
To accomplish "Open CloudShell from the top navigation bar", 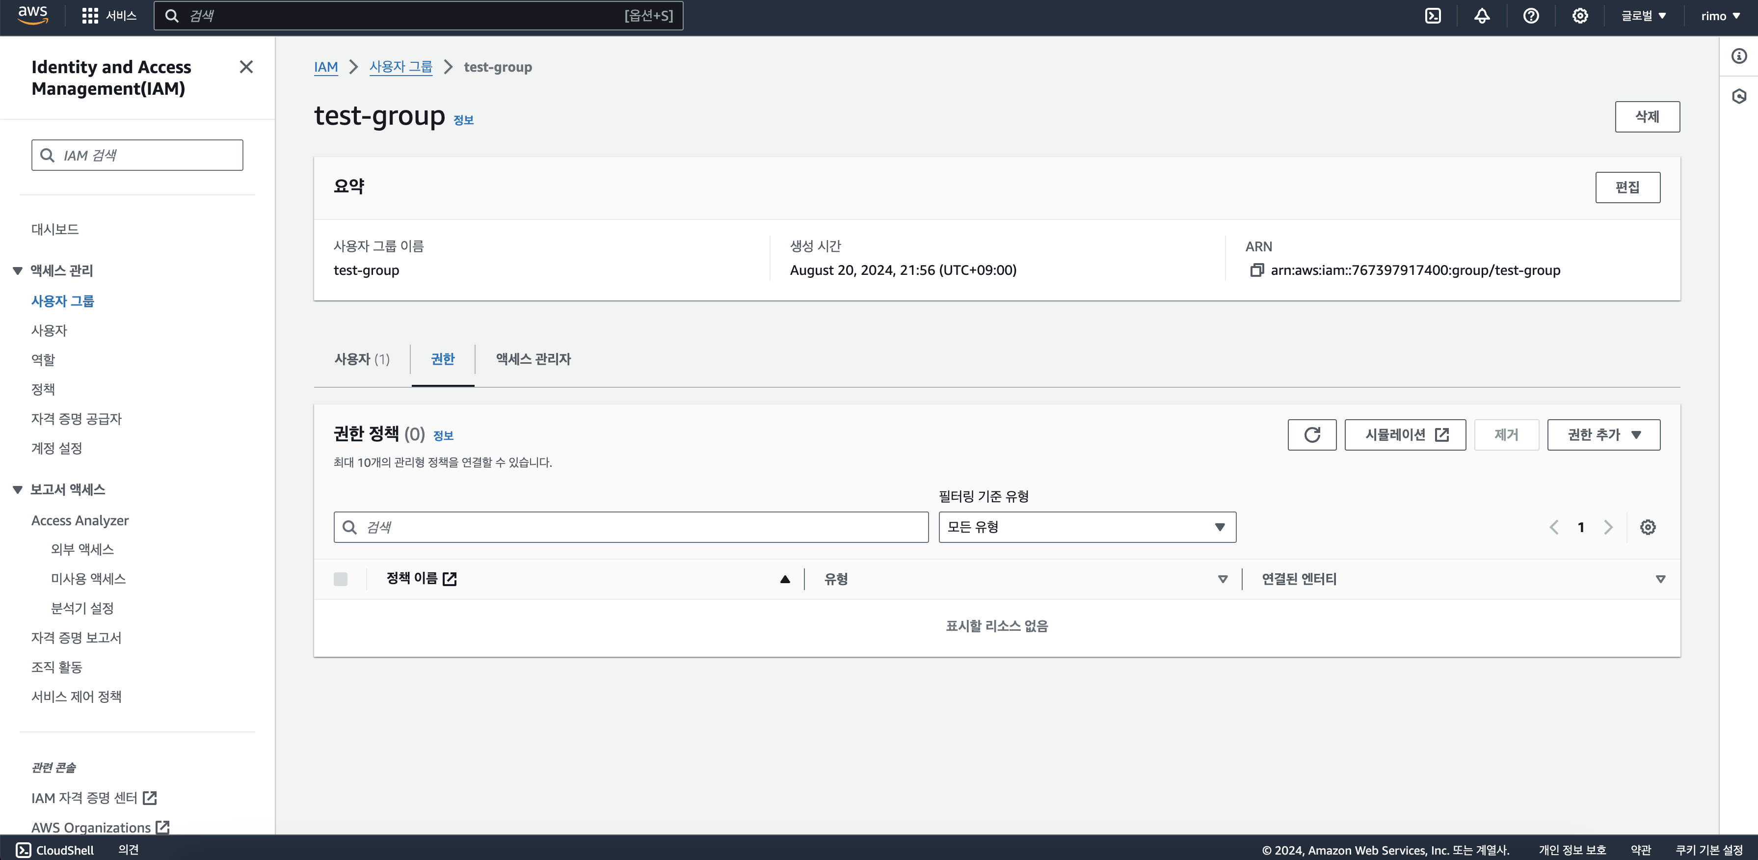I will (1433, 16).
